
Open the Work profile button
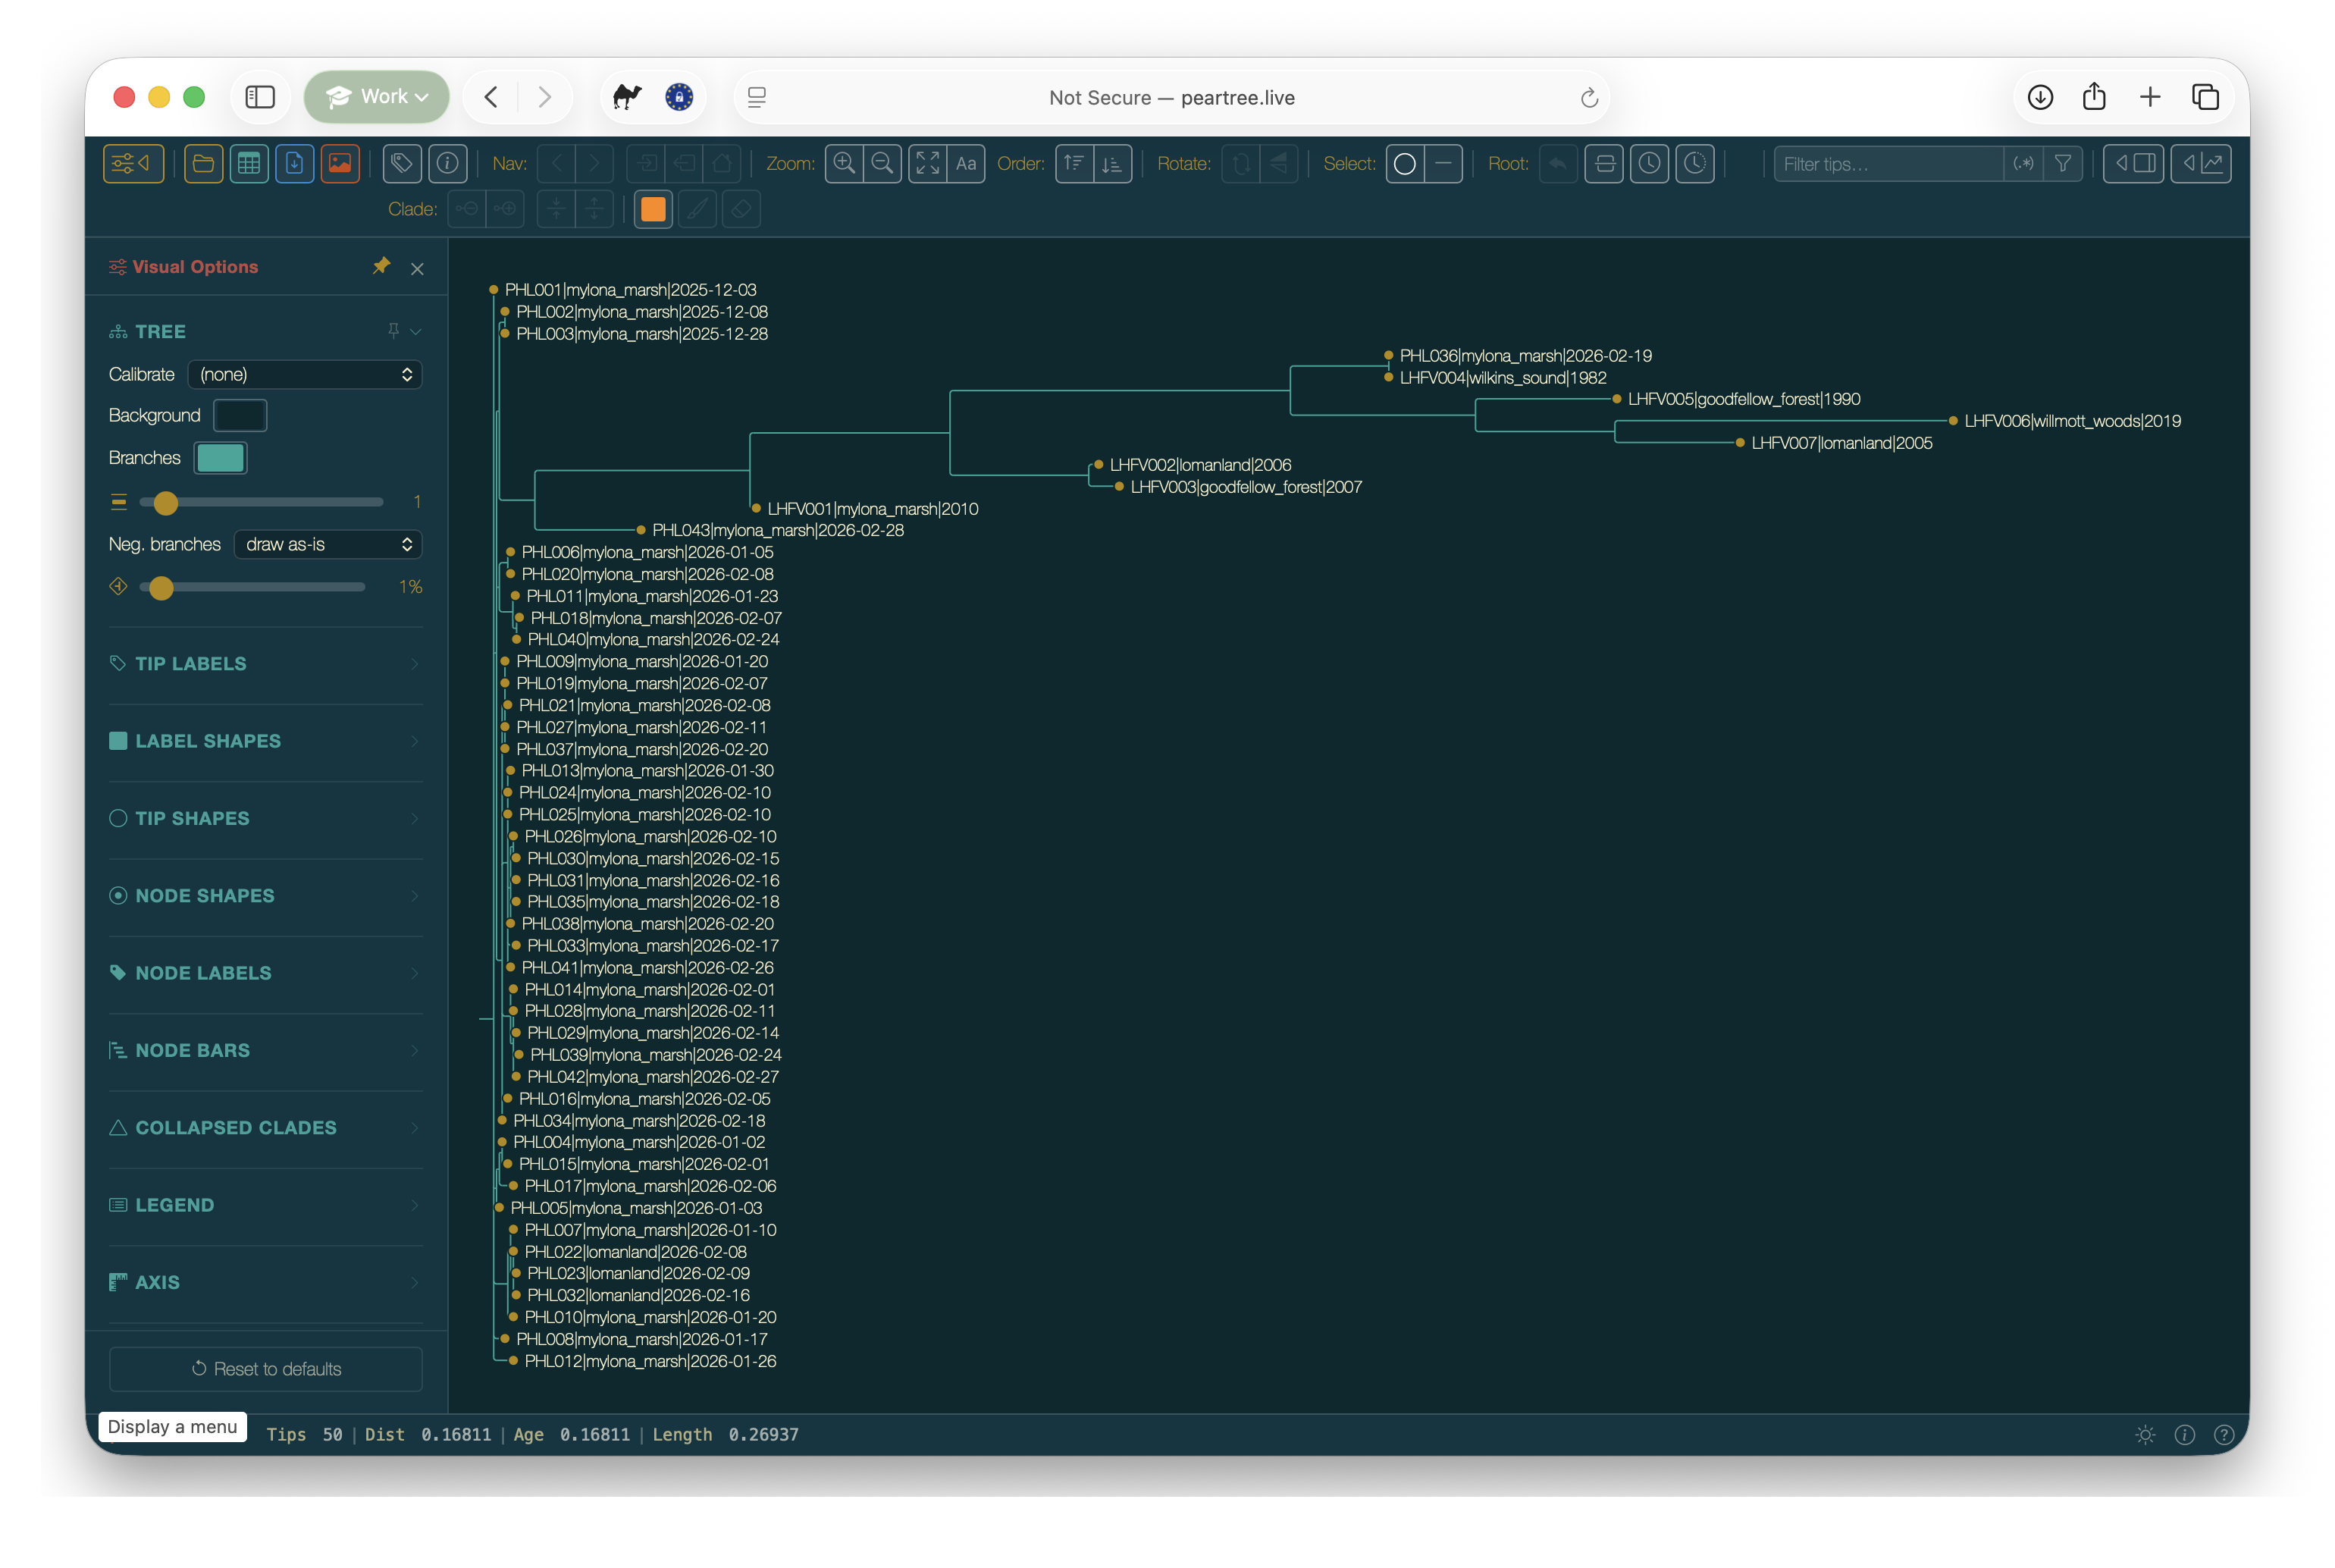pyautogui.click(x=377, y=97)
